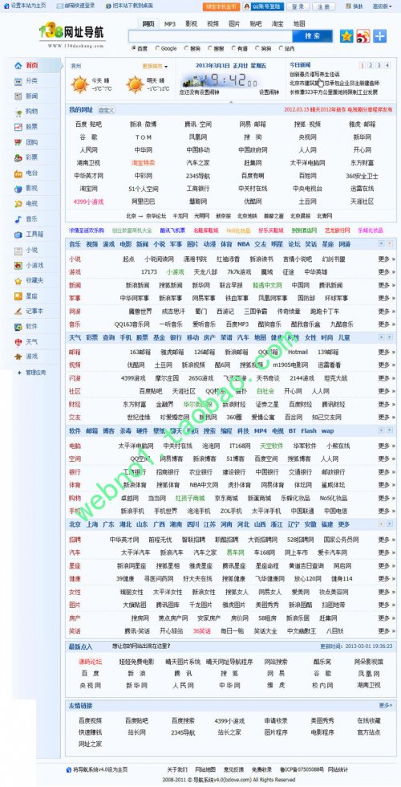Expand 更多 in the 笑话 row
This screenshot has height=787, width=401.
386,631
